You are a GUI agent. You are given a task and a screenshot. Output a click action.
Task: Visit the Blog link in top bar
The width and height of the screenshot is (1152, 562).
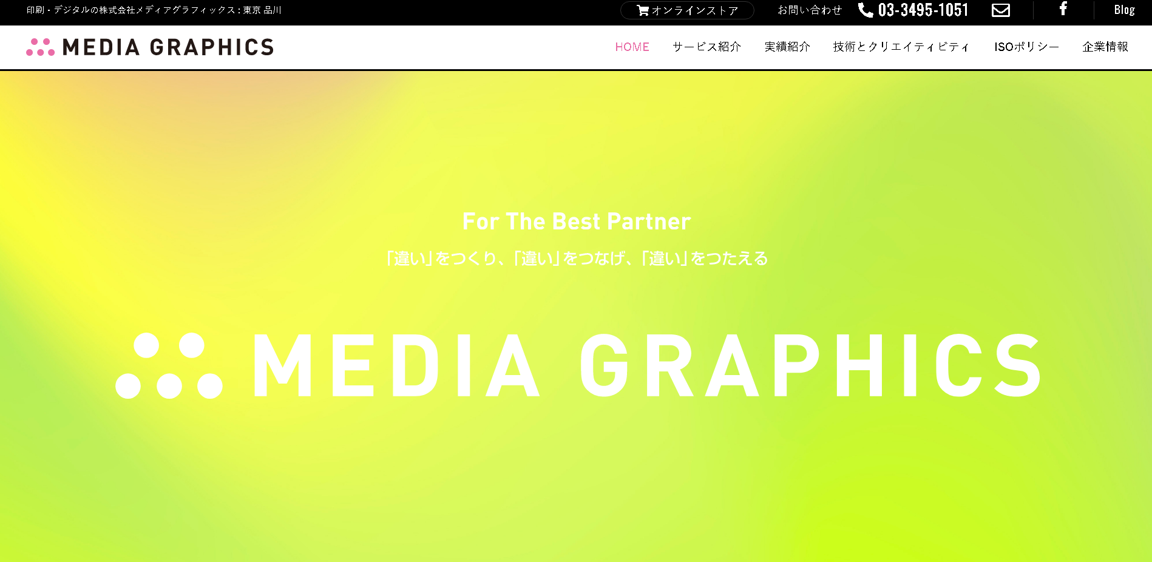tap(1124, 10)
